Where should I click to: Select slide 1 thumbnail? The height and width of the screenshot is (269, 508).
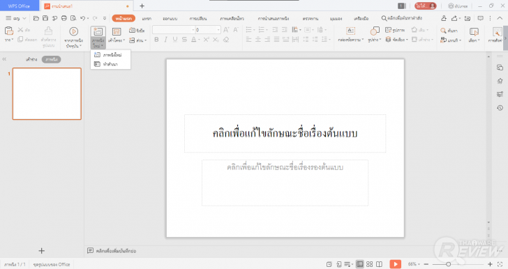coord(47,93)
